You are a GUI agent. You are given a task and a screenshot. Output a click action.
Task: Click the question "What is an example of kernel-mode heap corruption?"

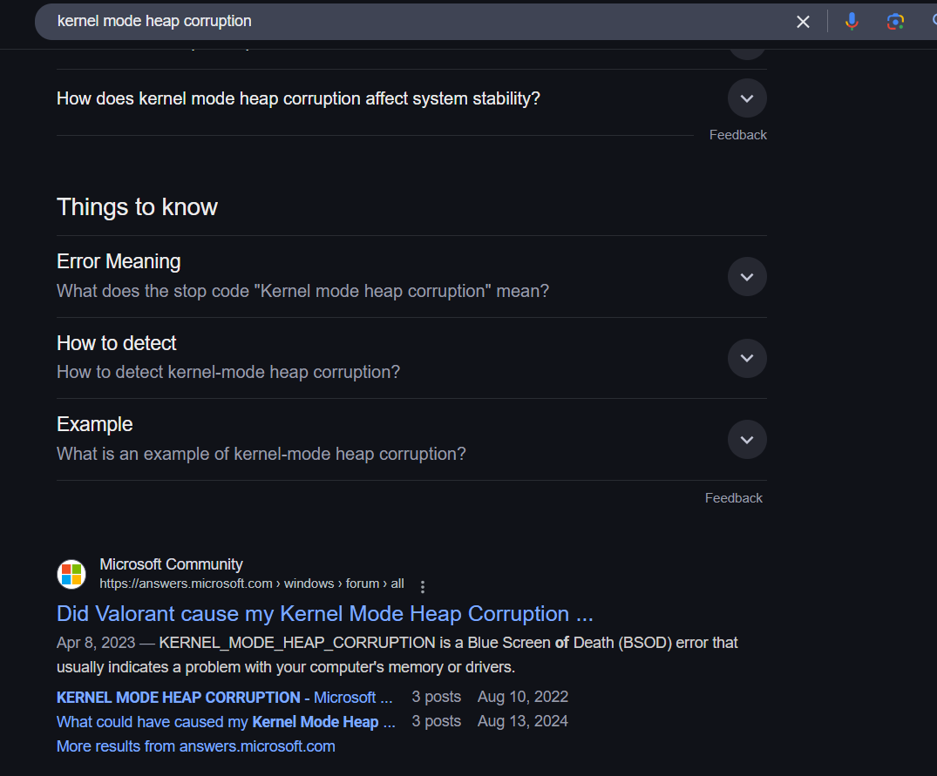tap(261, 454)
